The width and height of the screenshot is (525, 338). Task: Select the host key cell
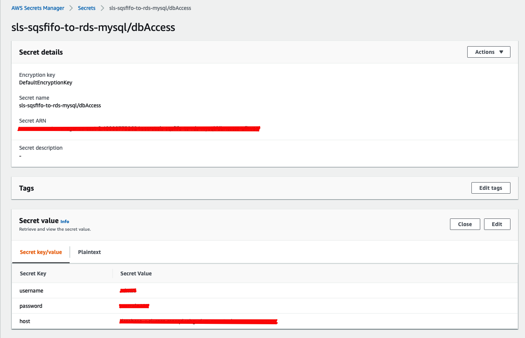click(x=25, y=321)
